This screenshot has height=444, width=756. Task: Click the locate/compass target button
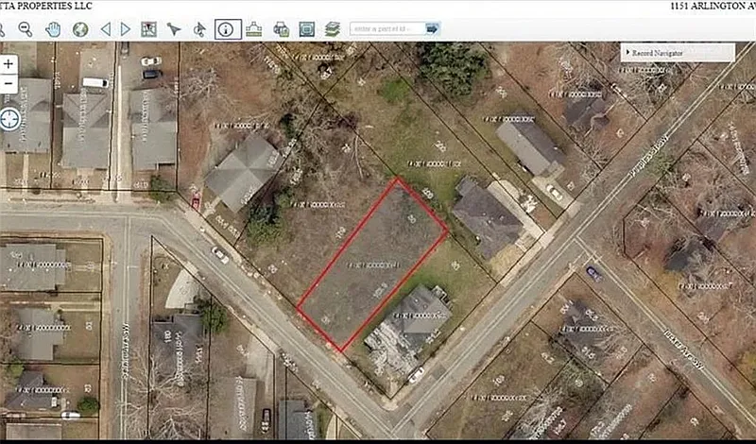pos(10,119)
